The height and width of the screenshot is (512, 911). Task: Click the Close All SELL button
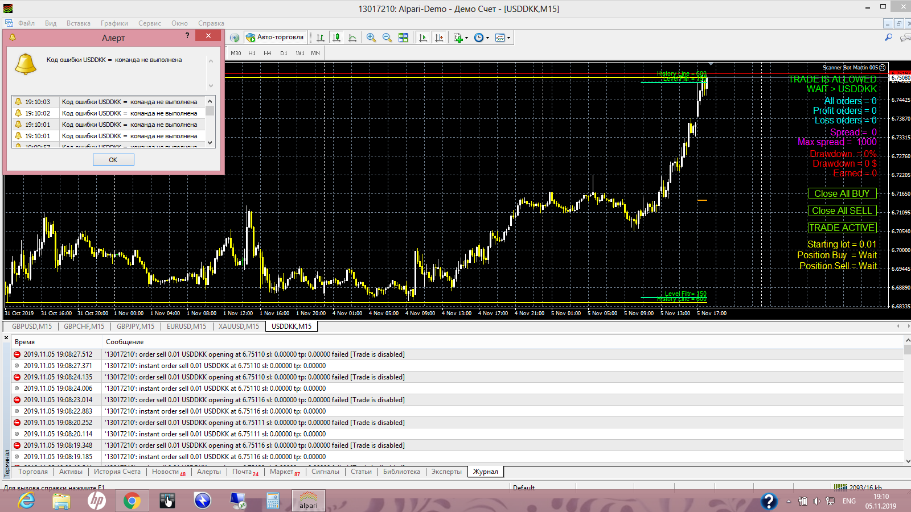pos(842,210)
